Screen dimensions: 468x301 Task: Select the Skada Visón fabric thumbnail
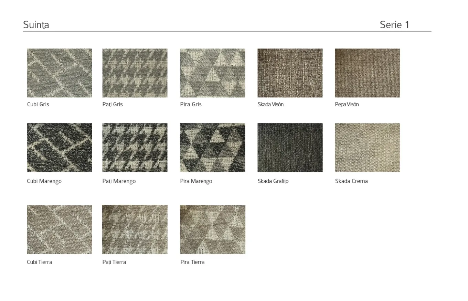click(290, 73)
